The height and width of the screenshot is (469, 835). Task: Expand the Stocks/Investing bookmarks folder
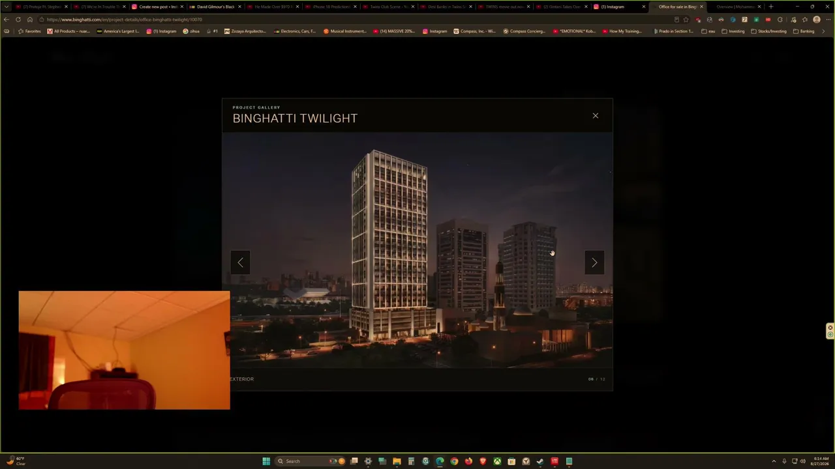[x=770, y=31]
